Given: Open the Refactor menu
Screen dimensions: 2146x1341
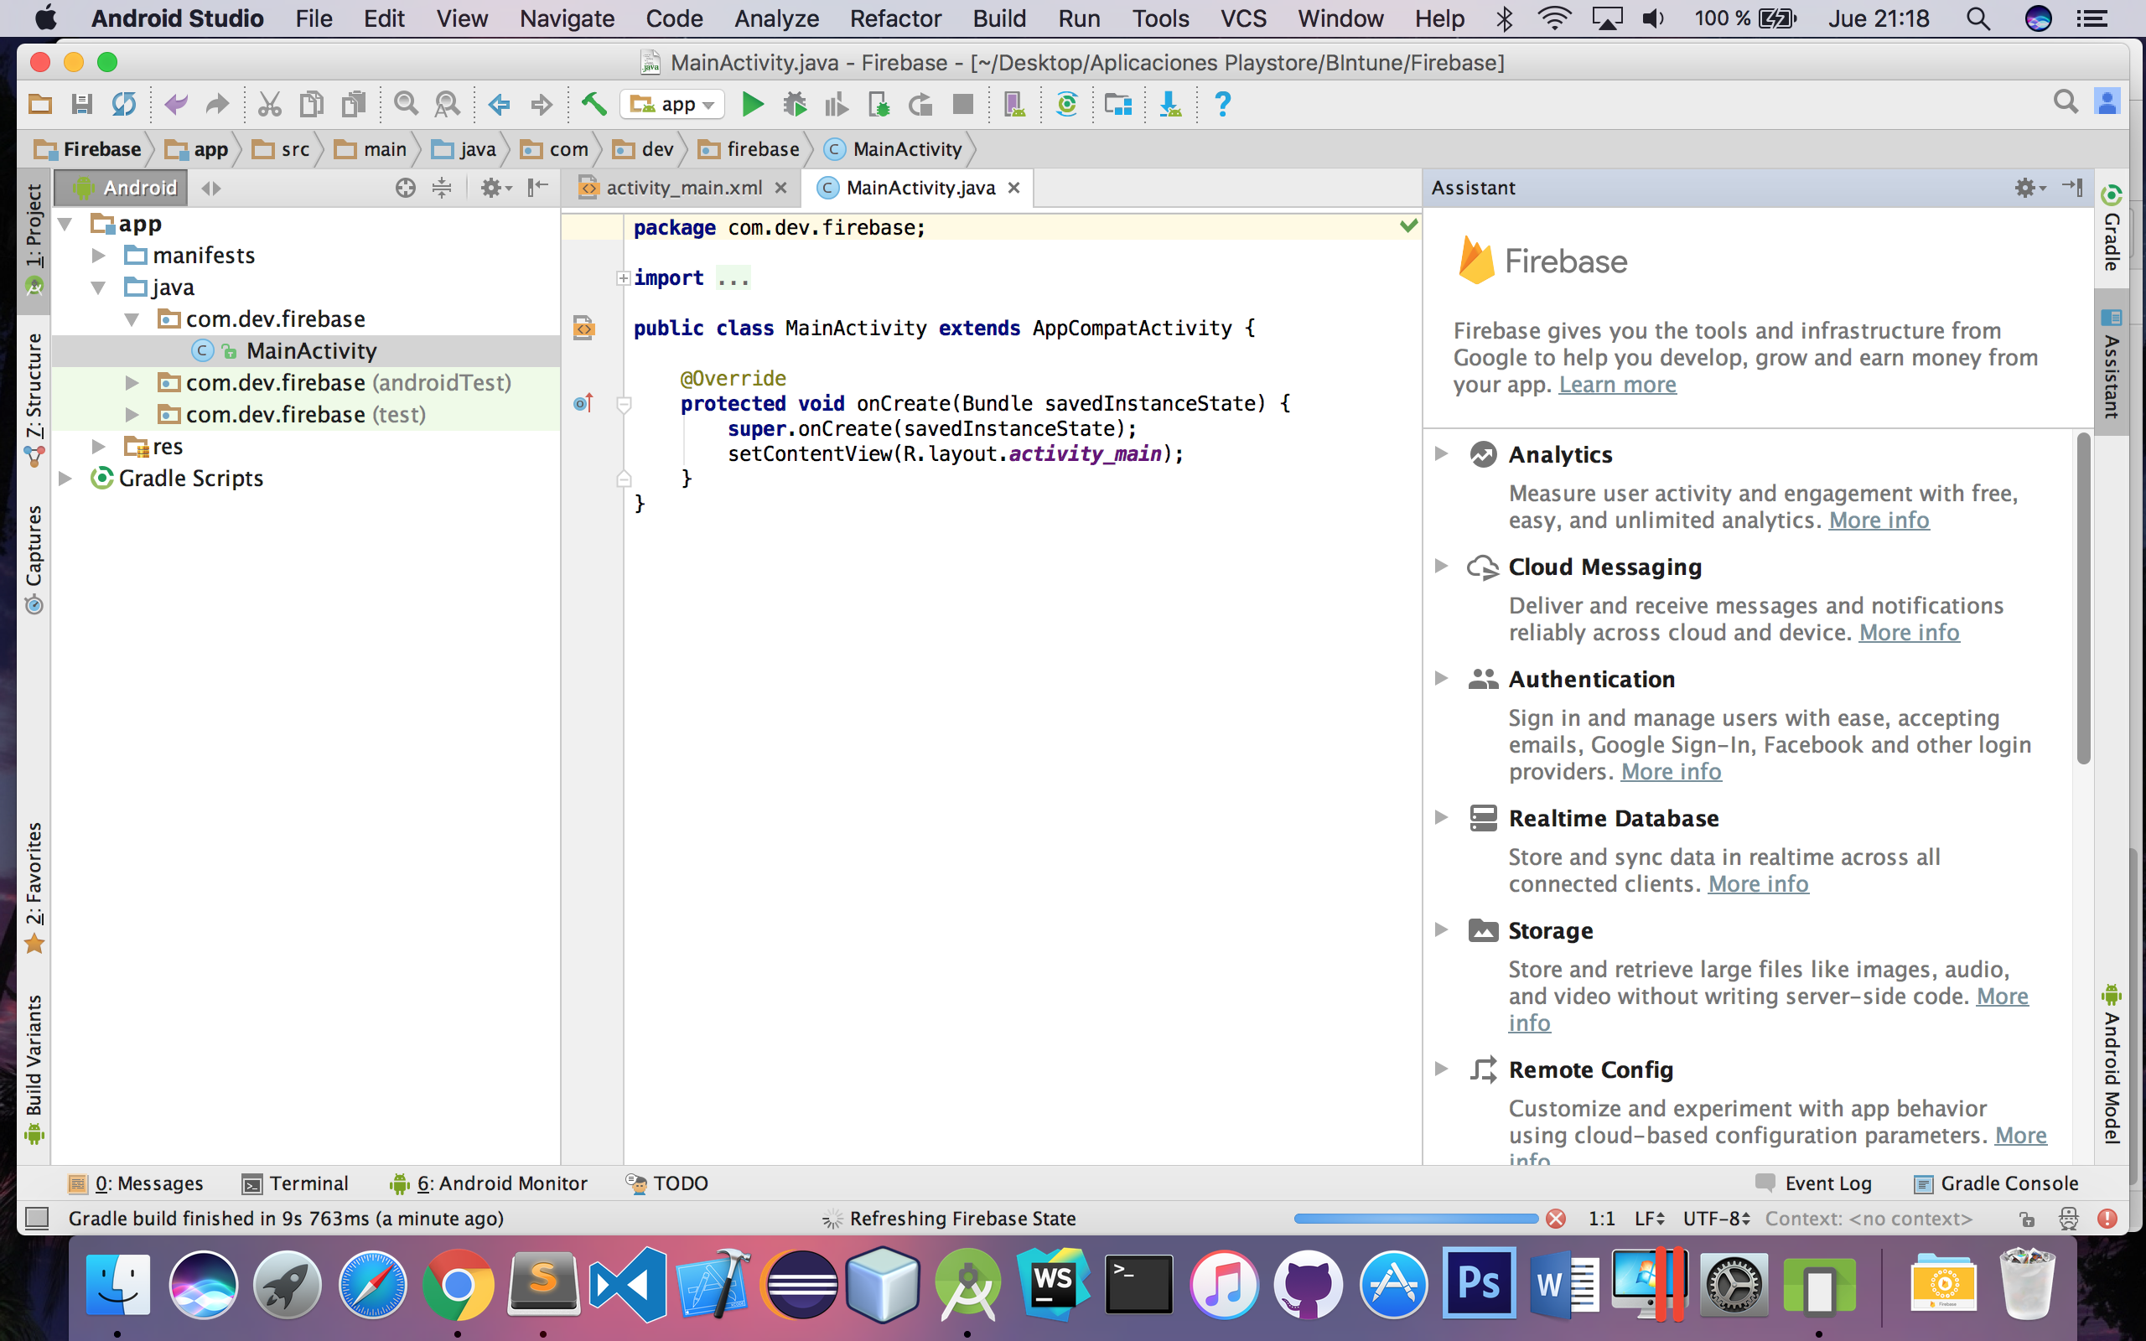Looking at the screenshot, I should pyautogui.click(x=894, y=18).
